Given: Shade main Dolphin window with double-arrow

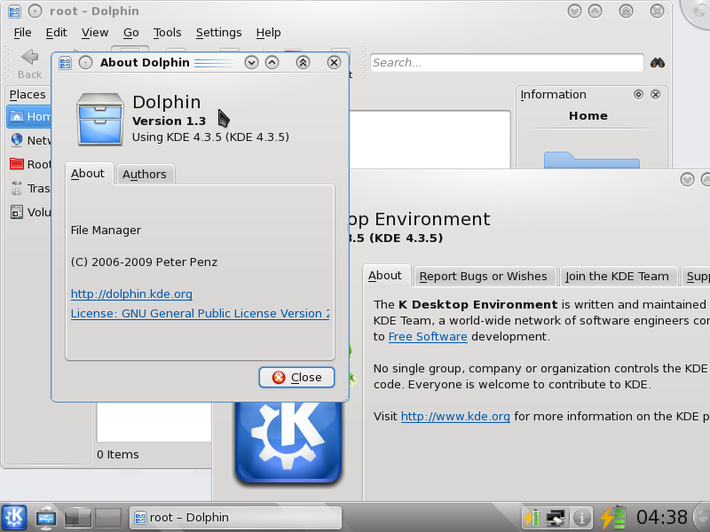Looking at the screenshot, I should pos(627,11).
